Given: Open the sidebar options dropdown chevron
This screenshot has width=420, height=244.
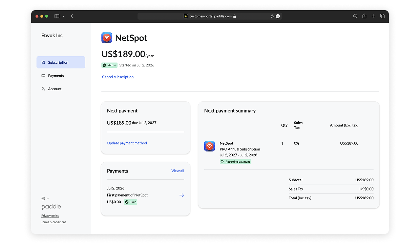Looking at the screenshot, I should [x=63, y=16].
